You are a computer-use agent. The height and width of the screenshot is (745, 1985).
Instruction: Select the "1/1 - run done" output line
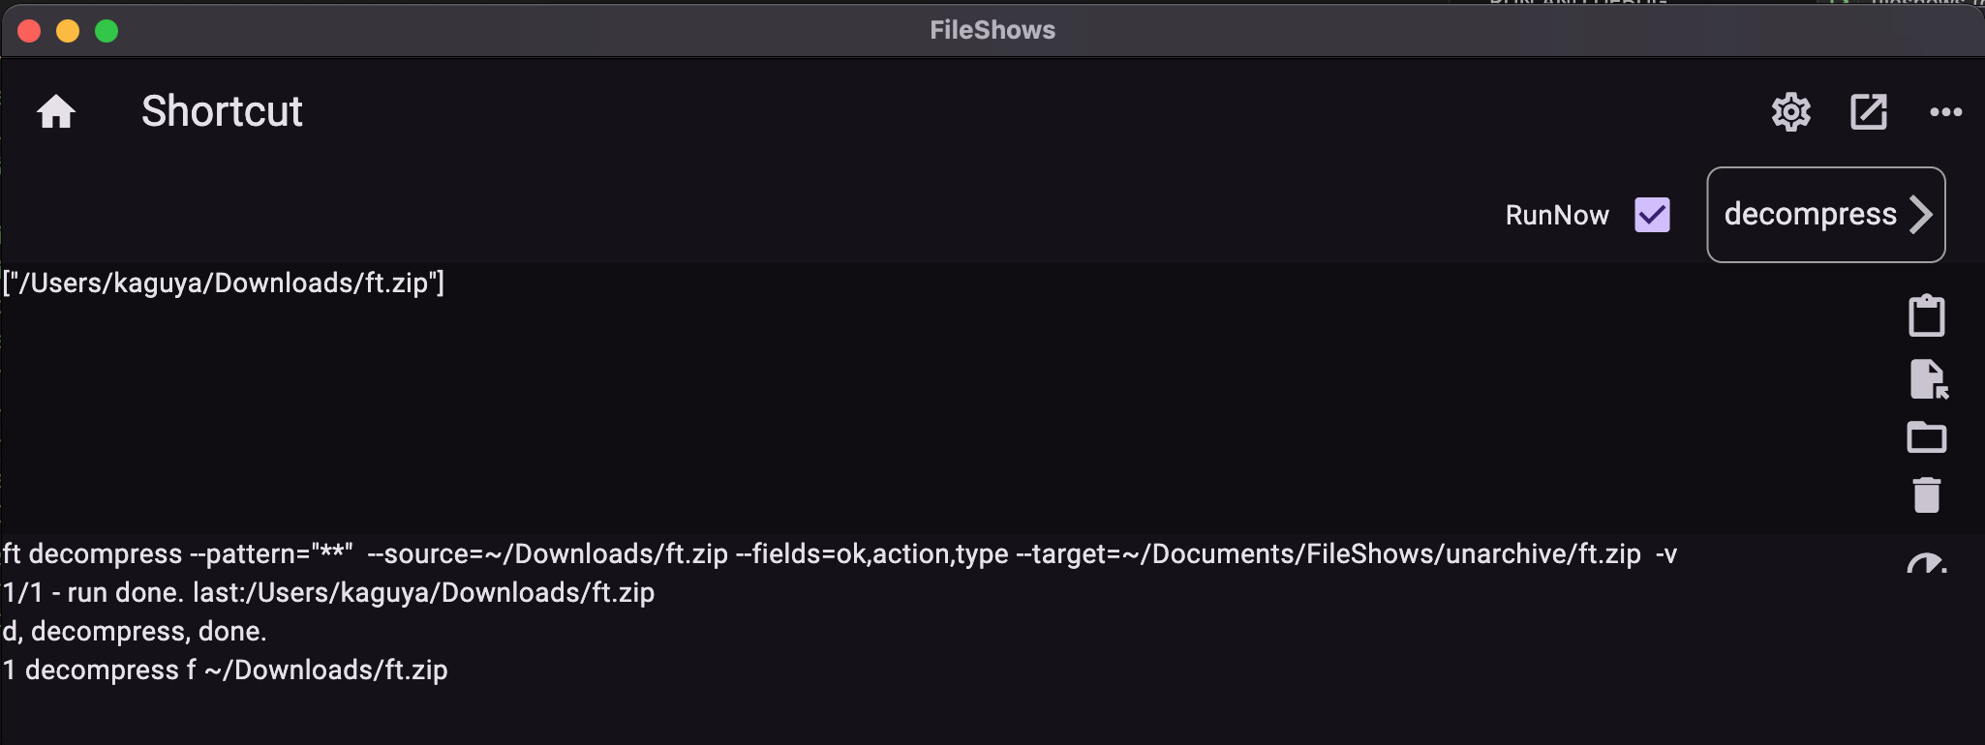[328, 593]
